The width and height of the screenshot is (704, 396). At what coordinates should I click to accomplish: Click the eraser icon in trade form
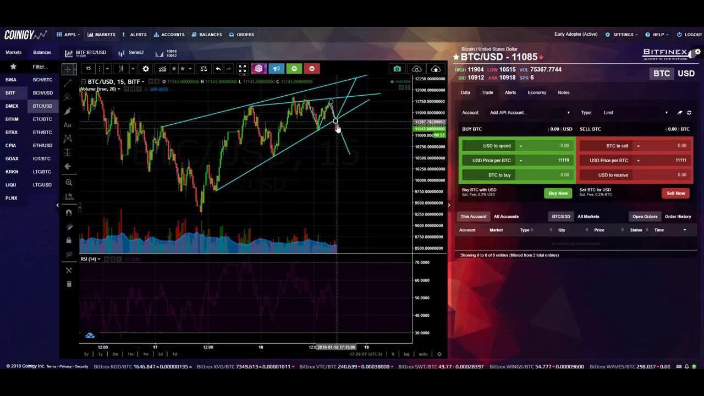tap(680, 113)
